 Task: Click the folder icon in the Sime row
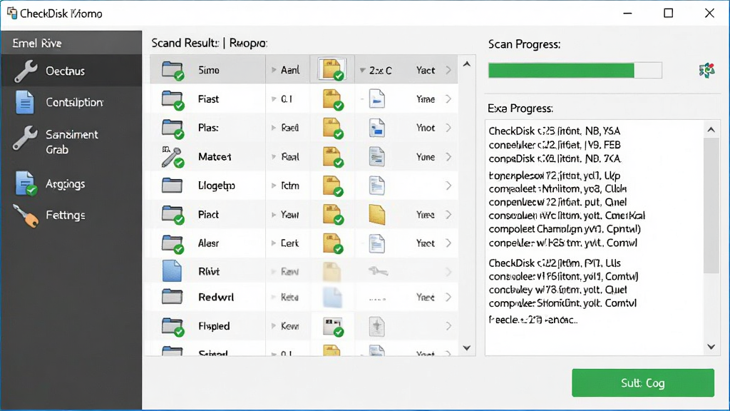point(173,71)
